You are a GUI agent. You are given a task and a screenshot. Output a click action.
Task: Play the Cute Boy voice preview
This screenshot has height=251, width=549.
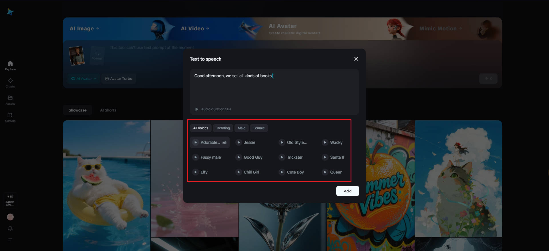click(x=282, y=172)
